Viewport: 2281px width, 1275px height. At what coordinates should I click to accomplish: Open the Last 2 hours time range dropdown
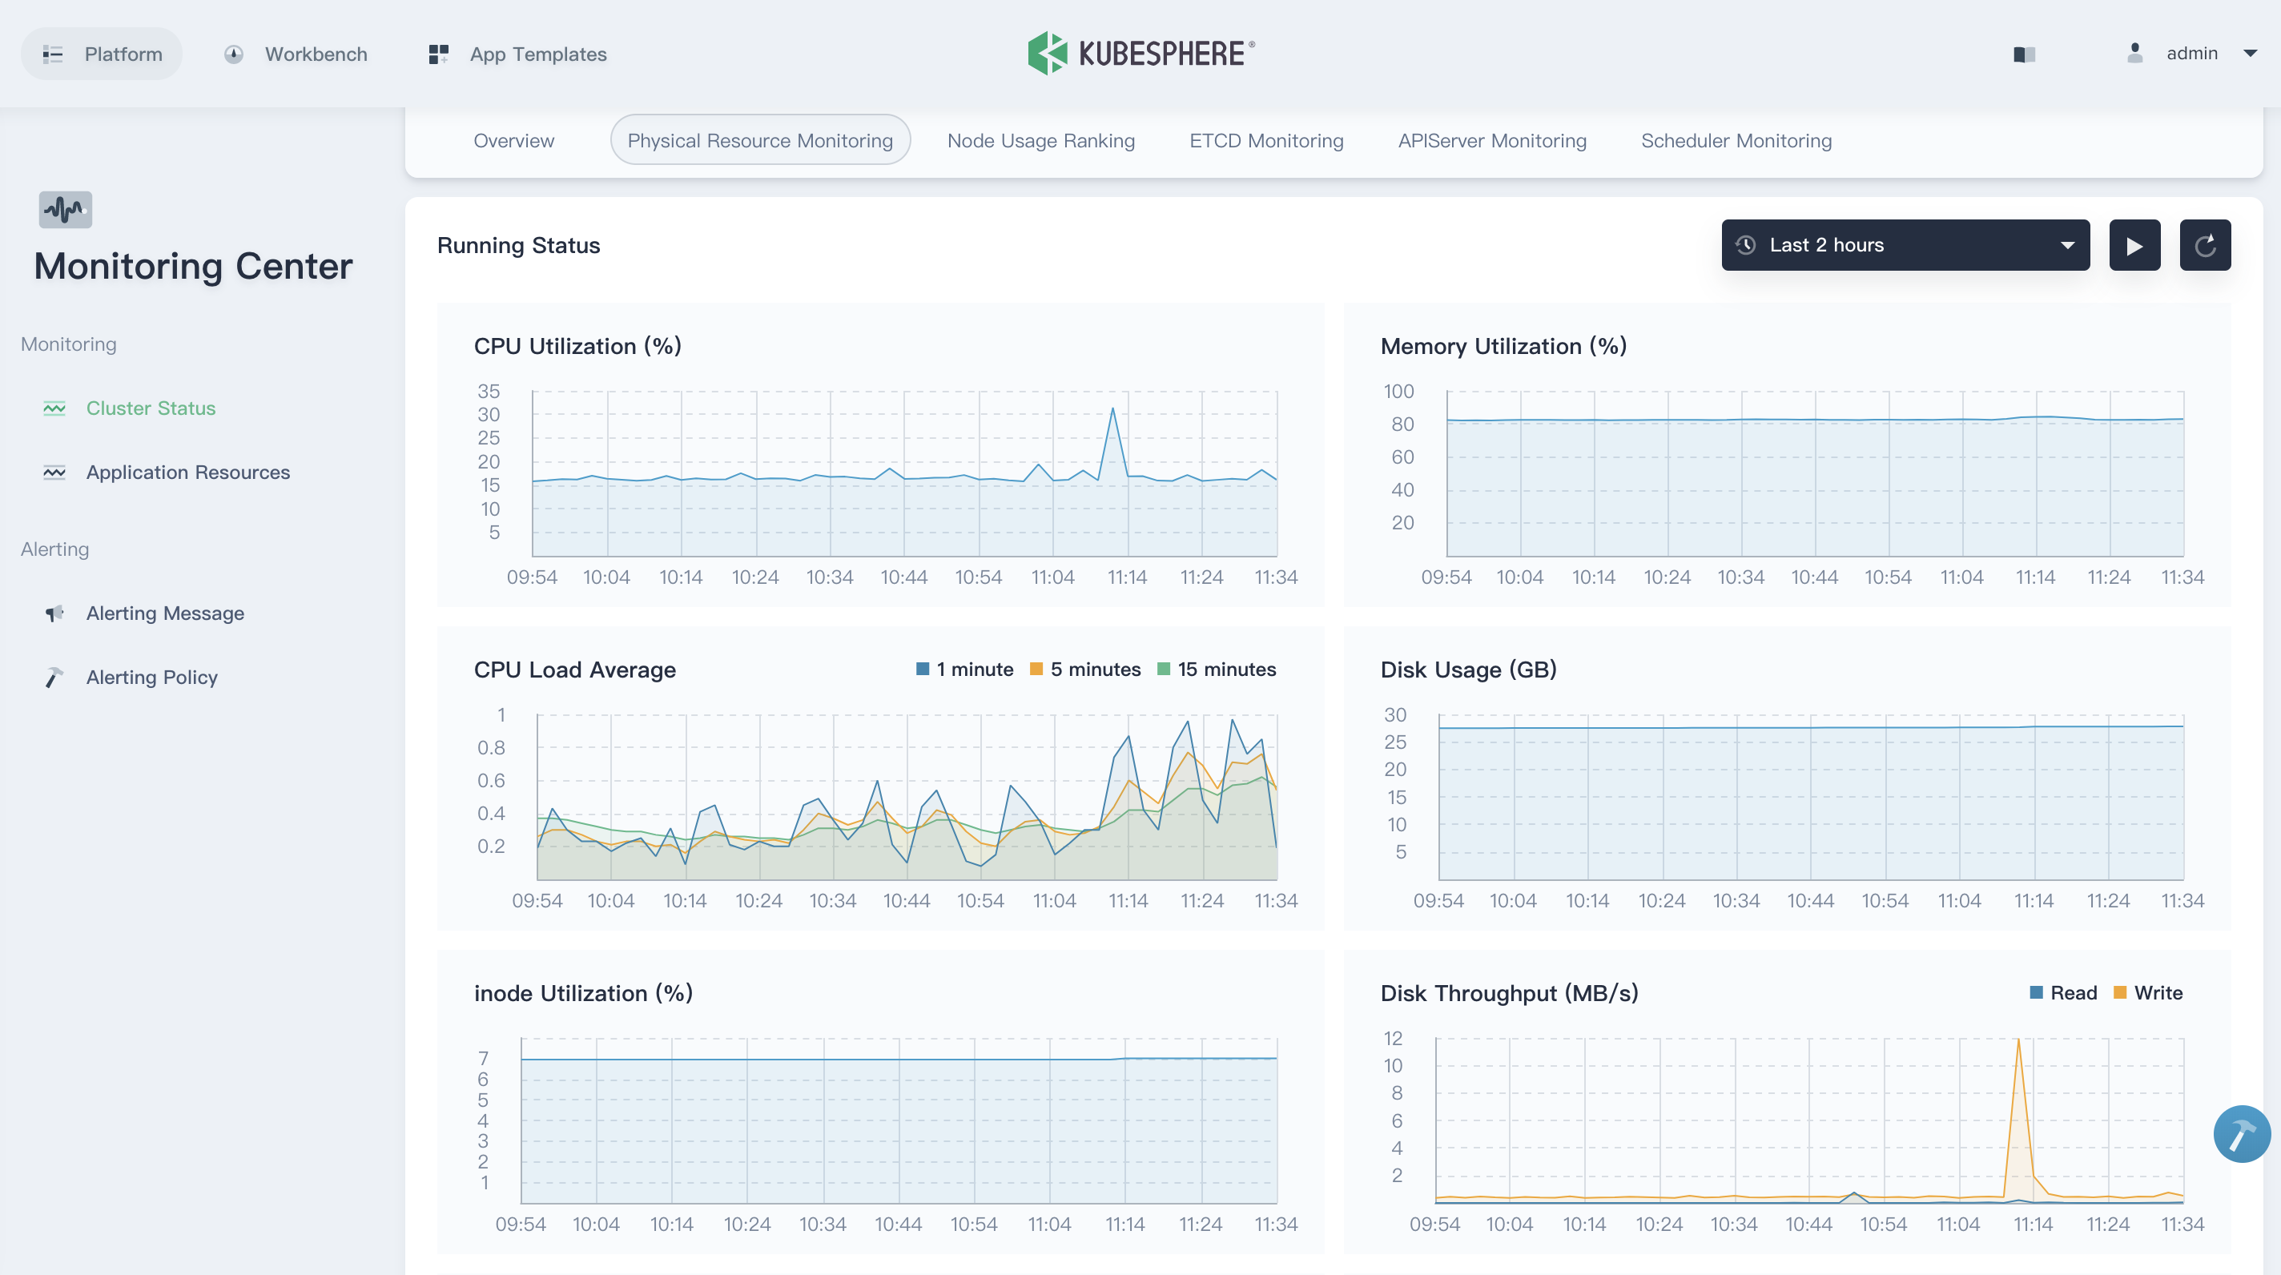(x=1905, y=245)
